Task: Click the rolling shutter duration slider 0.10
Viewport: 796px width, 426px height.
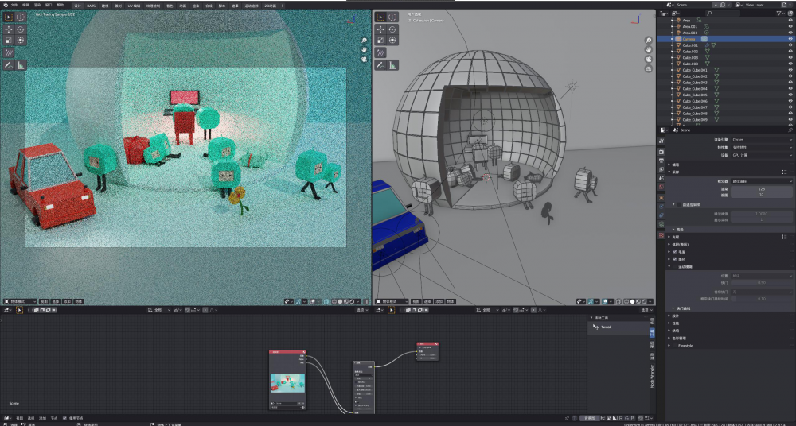Action: 761,299
